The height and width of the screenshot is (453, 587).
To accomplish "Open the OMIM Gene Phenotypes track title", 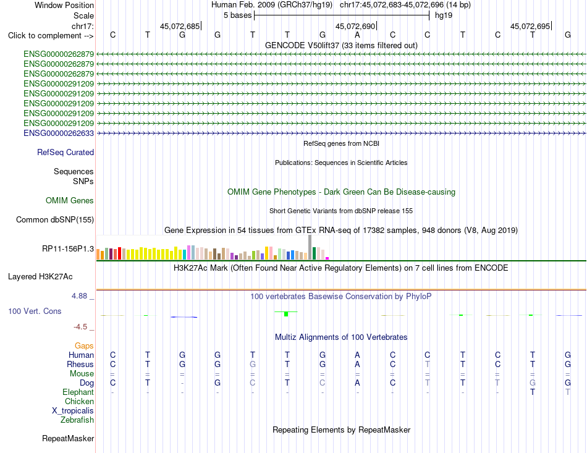I will click(x=341, y=192).
